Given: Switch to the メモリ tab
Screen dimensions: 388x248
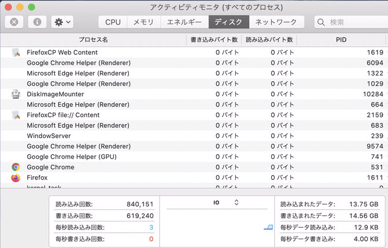Looking at the screenshot, I should coord(143,22).
